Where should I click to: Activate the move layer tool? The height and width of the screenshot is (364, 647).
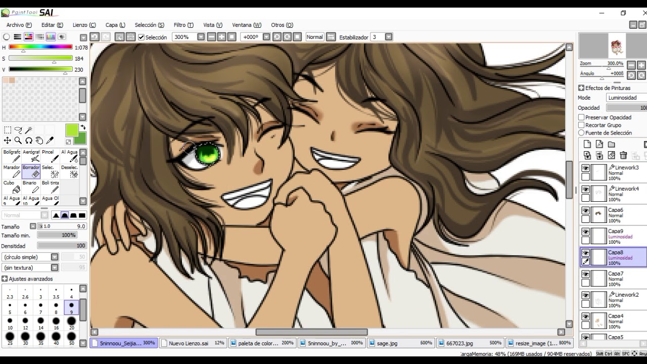pos(8,141)
